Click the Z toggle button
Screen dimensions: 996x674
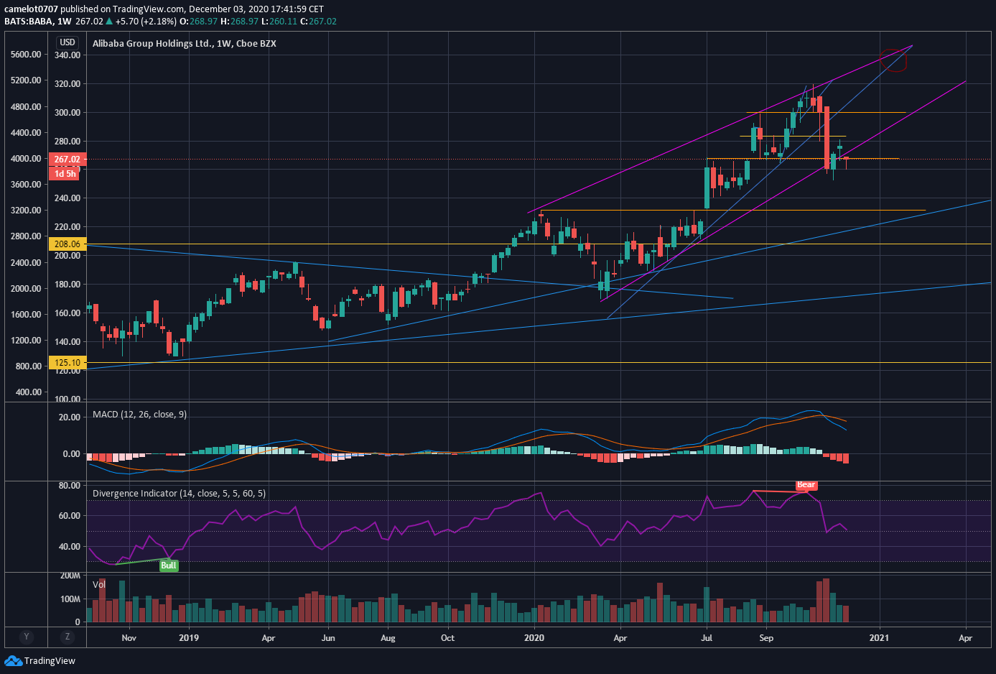(x=68, y=637)
